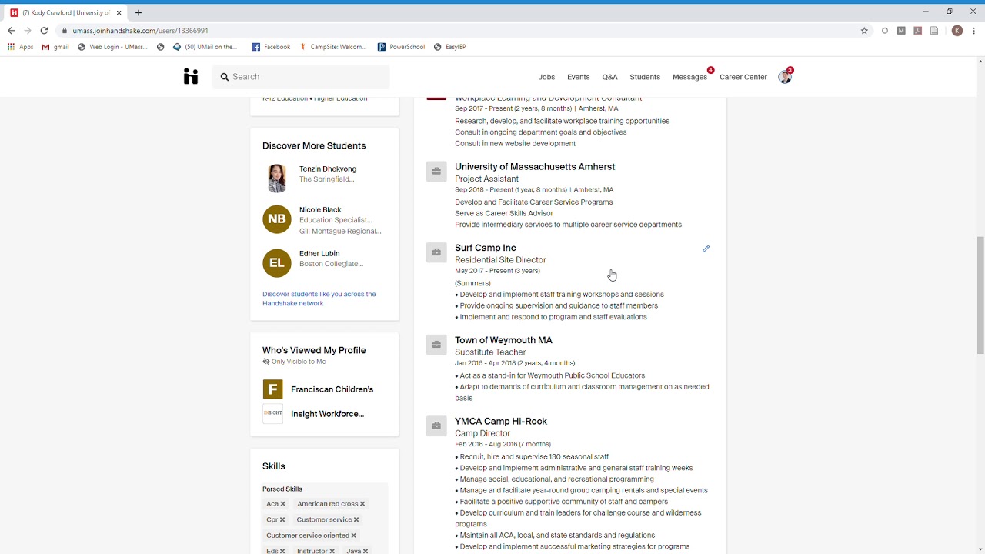985x554 pixels.
Task: Click the Town of Weymouth briefcase icon
Action: pos(436,345)
